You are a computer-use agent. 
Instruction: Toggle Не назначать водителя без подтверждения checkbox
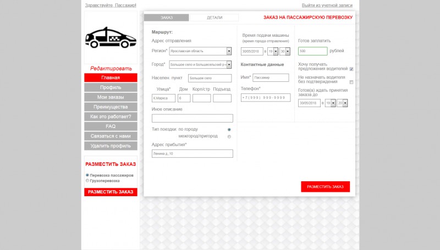[x=351, y=82]
